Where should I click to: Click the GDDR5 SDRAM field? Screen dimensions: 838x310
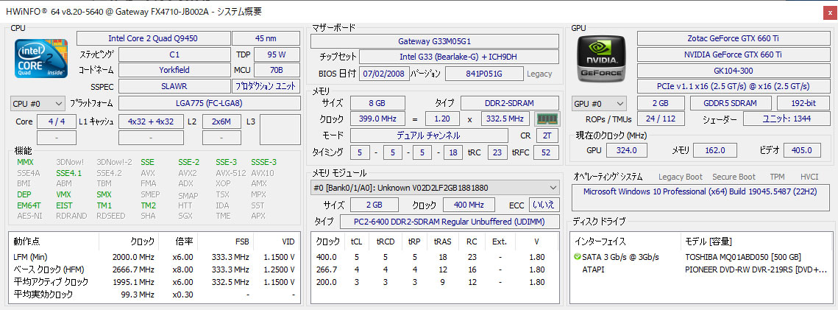click(x=731, y=104)
